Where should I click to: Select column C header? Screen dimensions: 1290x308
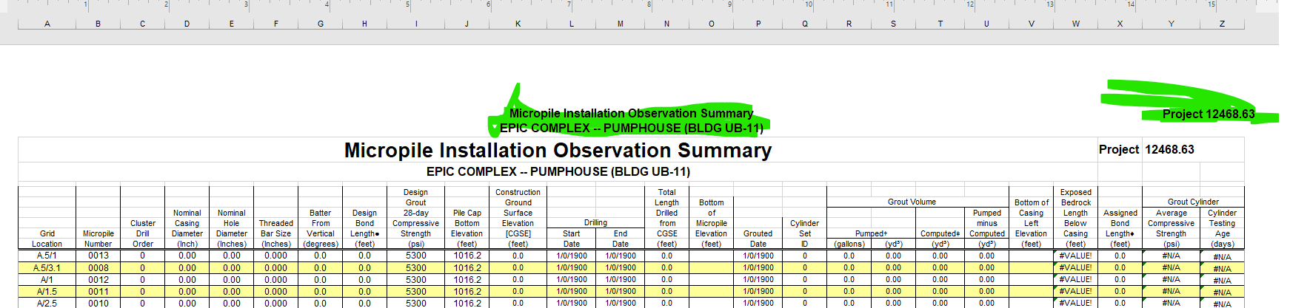click(x=142, y=24)
